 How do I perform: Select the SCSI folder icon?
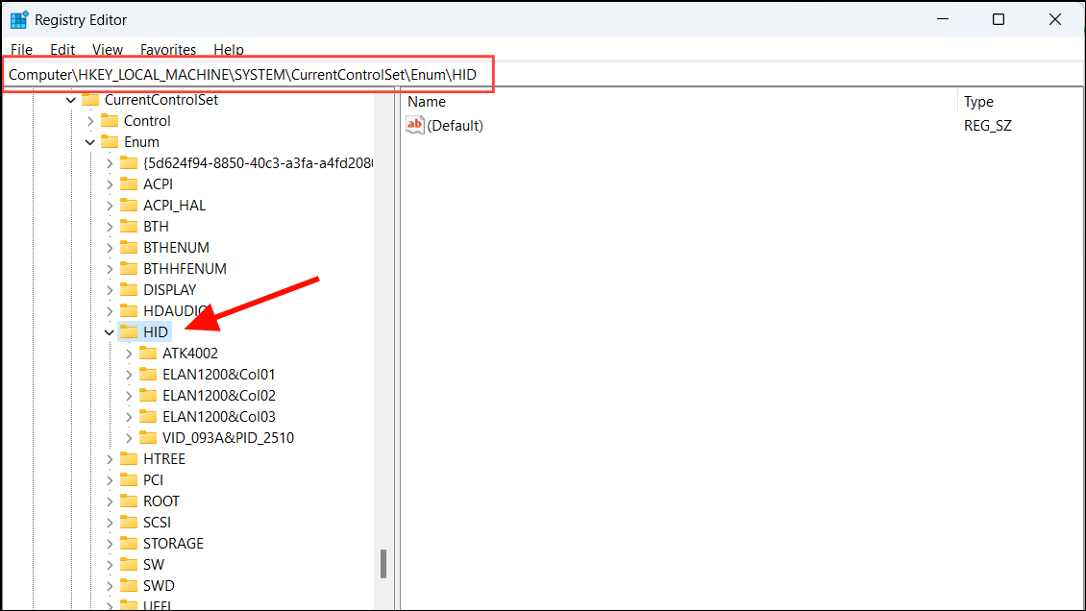point(129,522)
